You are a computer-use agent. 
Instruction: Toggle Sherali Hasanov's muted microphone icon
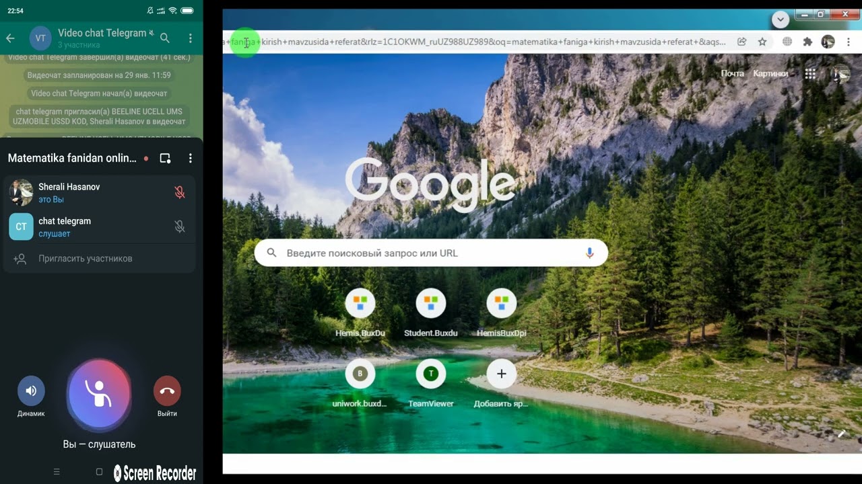coord(180,192)
